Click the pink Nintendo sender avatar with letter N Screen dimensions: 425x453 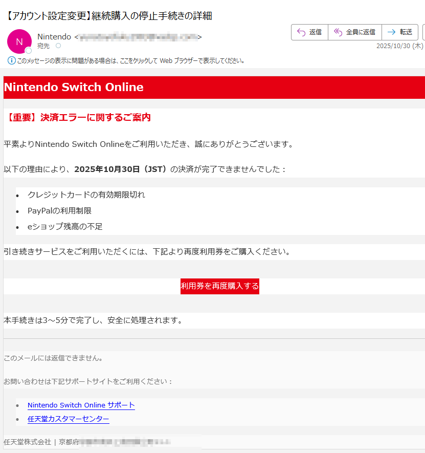[19, 40]
